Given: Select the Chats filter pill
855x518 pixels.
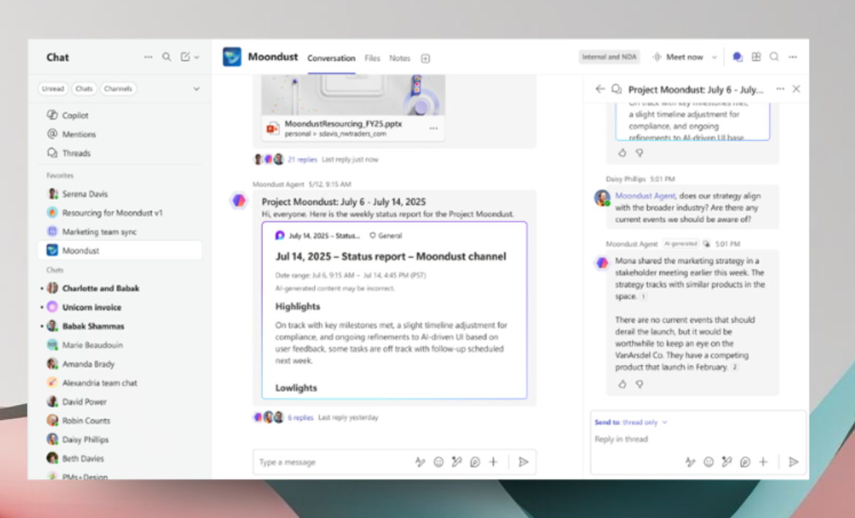Looking at the screenshot, I should click(83, 88).
